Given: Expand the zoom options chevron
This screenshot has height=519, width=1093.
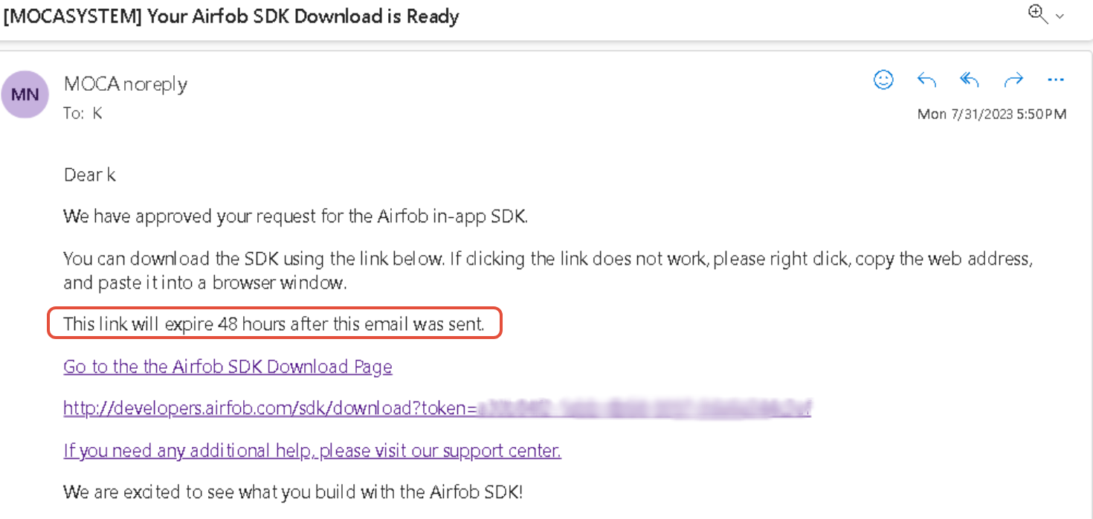Looking at the screenshot, I should (1060, 16).
